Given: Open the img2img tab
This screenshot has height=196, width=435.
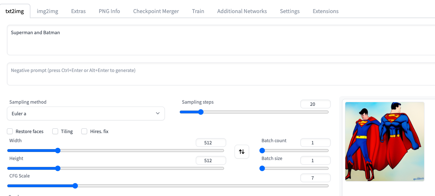Looking at the screenshot, I should point(48,11).
